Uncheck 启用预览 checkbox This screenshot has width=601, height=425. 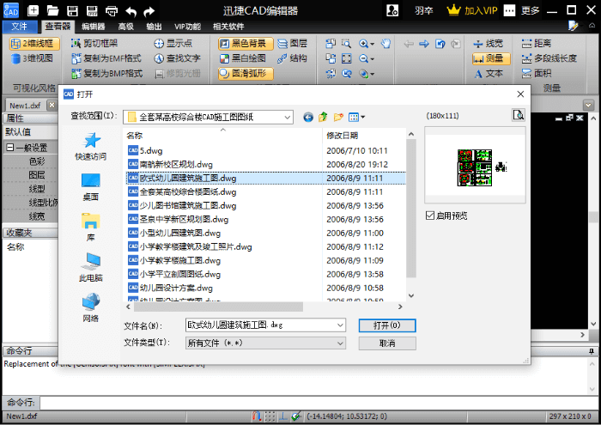pyautogui.click(x=429, y=216)
